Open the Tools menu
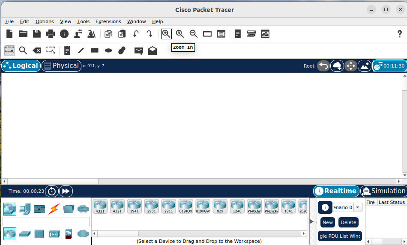 click(83, 21)
